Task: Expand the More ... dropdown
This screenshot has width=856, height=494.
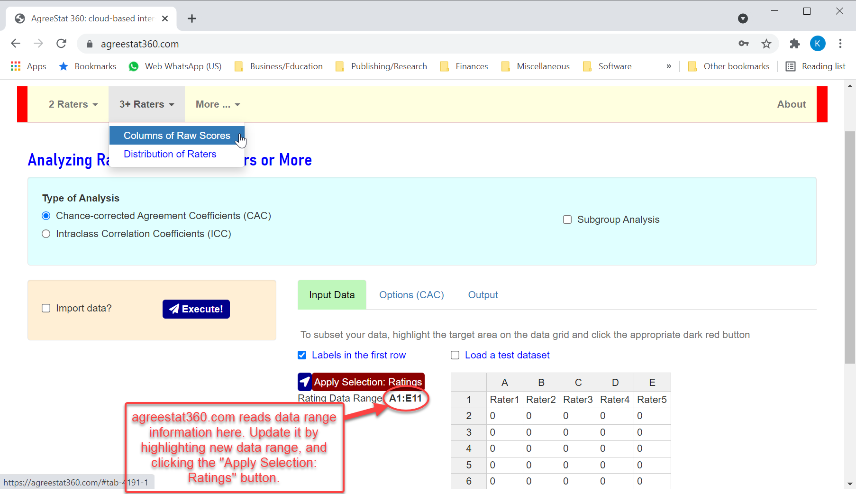Action: pos(218,104)
